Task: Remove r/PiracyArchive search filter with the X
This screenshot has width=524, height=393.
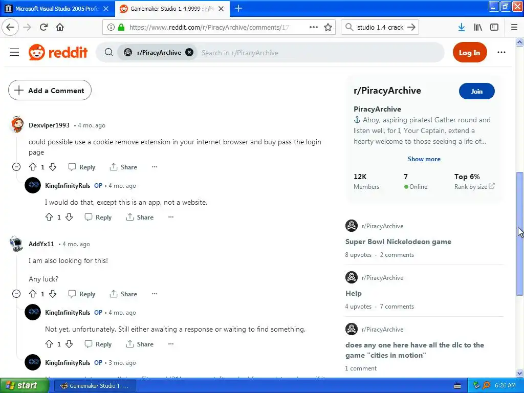Action: 189,53
